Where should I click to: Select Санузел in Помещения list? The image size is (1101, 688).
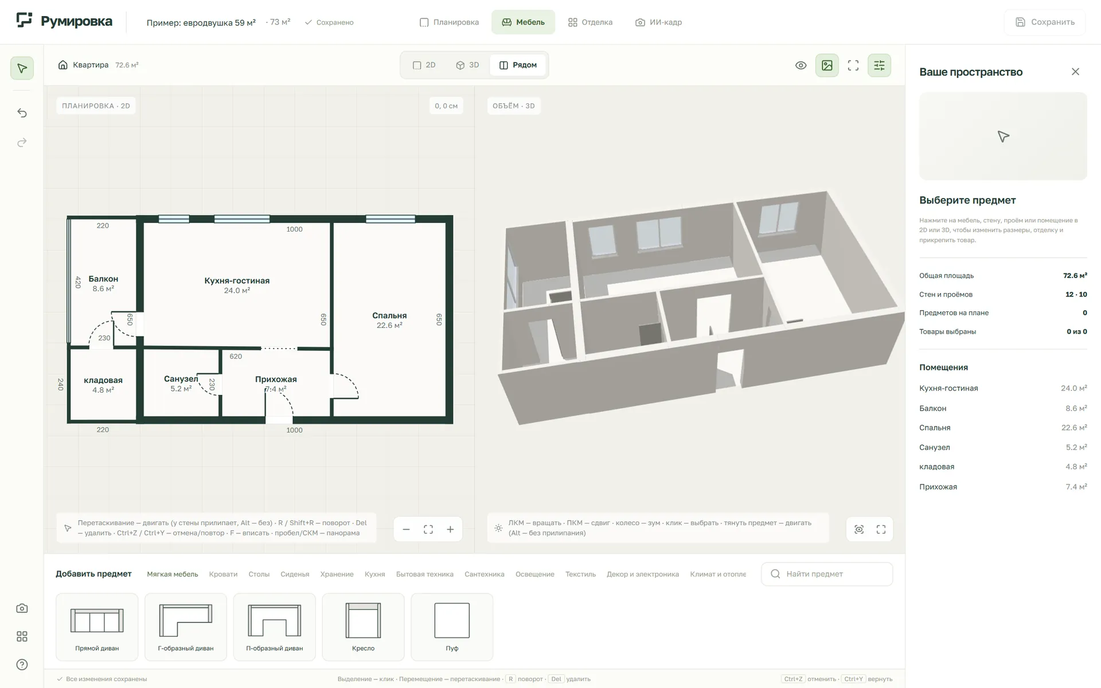pyautogui.click(x=1003, y=447)
